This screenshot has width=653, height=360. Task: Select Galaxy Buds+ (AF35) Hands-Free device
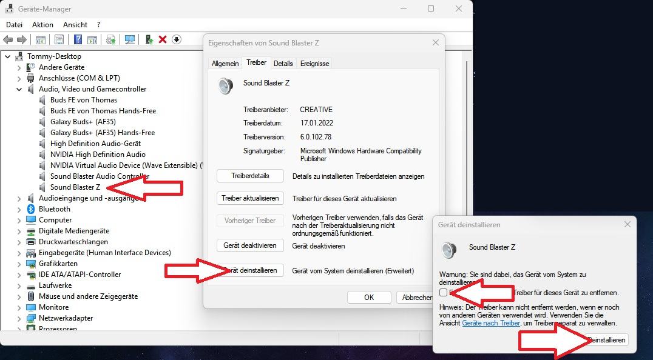[103, 133]
